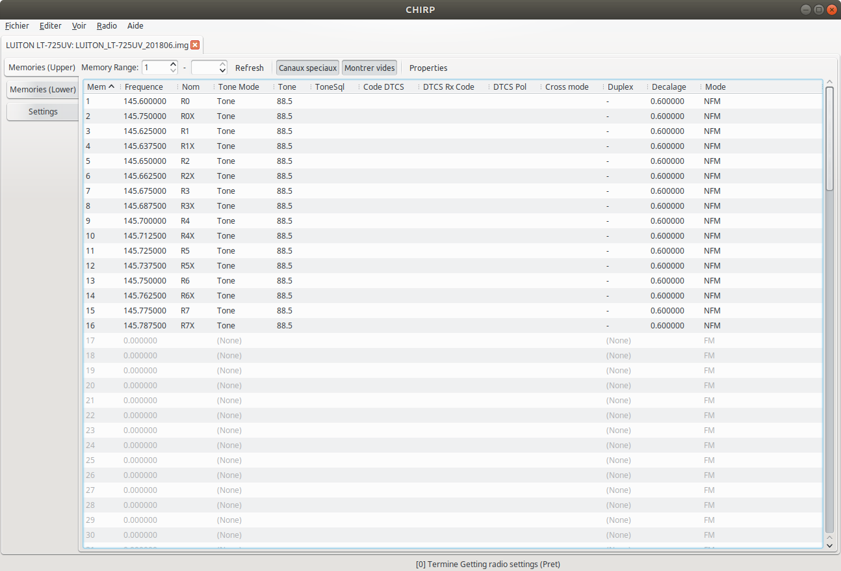Toggle the Canaux speciaux button
The image size is (841, 571).
click(x=307, y=68)
